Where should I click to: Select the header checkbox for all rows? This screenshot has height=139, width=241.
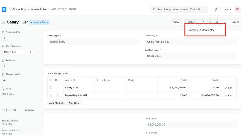51,80
